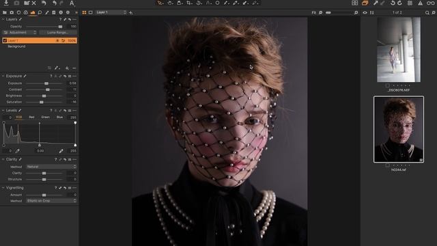Adjust the Exposure slider handle

click(46, 83)
